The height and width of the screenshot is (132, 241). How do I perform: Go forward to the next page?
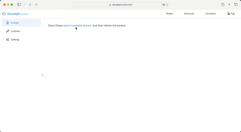(36, 4)
